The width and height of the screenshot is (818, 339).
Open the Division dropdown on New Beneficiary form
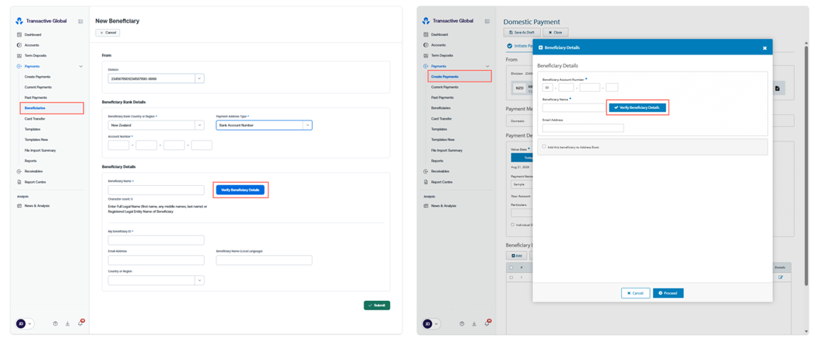pyautogui.click(x=200, y=79)
